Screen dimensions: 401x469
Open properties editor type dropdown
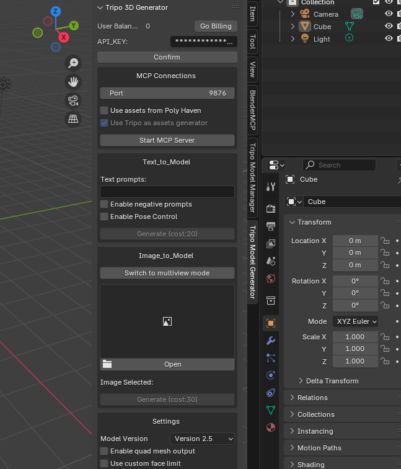(x=276, y=165)
